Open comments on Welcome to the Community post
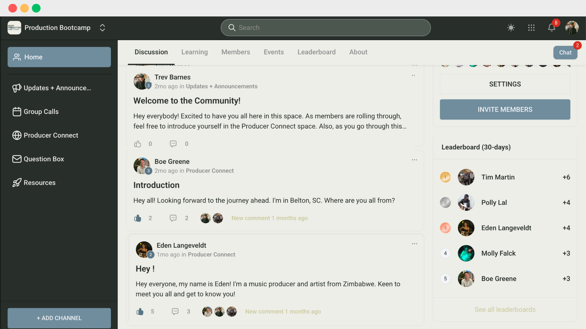Image resolution: width=586 pixels, height=329 pixels. coord(173,144)
